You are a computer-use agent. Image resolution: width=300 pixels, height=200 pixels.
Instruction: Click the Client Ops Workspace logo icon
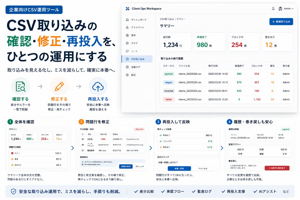(x=127, y=9)
